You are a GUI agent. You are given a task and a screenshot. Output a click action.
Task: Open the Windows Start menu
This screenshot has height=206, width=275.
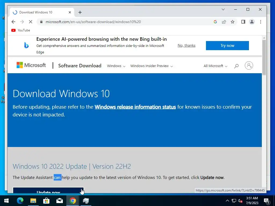(6, 201)
